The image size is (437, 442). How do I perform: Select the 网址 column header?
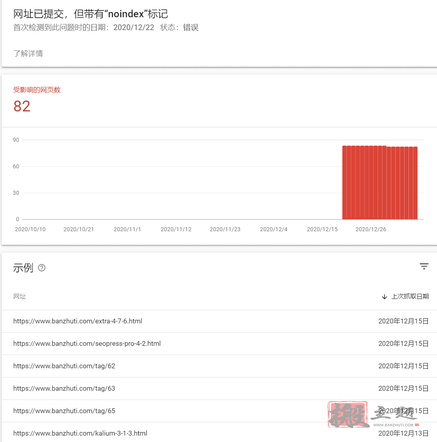(x=20, y=296)
